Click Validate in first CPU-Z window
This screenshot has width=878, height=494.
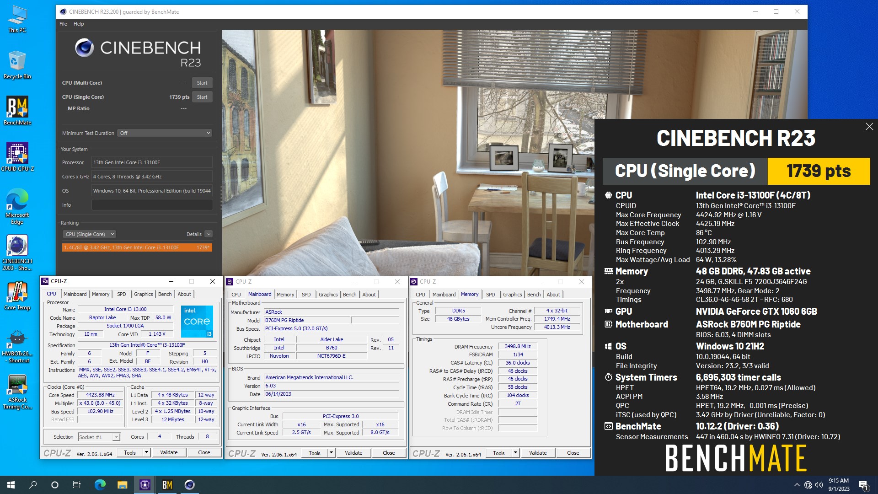pyautogui.click(x=169, y=452)
